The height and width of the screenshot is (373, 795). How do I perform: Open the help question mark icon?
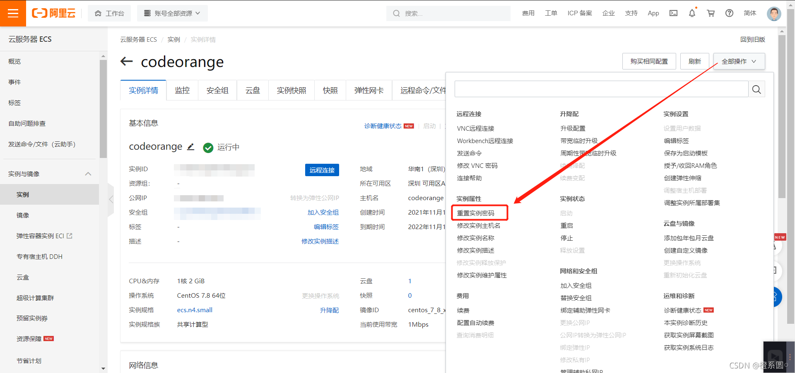click(730, 13)
